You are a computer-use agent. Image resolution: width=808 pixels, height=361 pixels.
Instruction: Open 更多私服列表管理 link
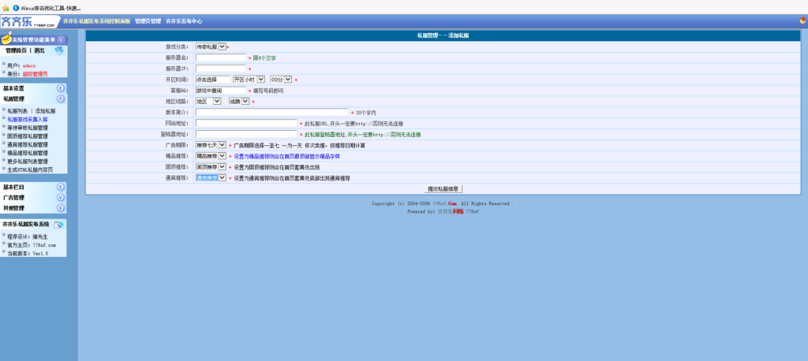tap(28, 161)
